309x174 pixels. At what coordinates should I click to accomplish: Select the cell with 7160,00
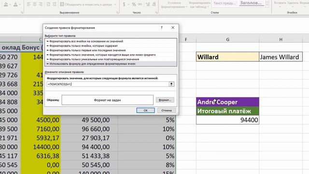tap(41, 129)
